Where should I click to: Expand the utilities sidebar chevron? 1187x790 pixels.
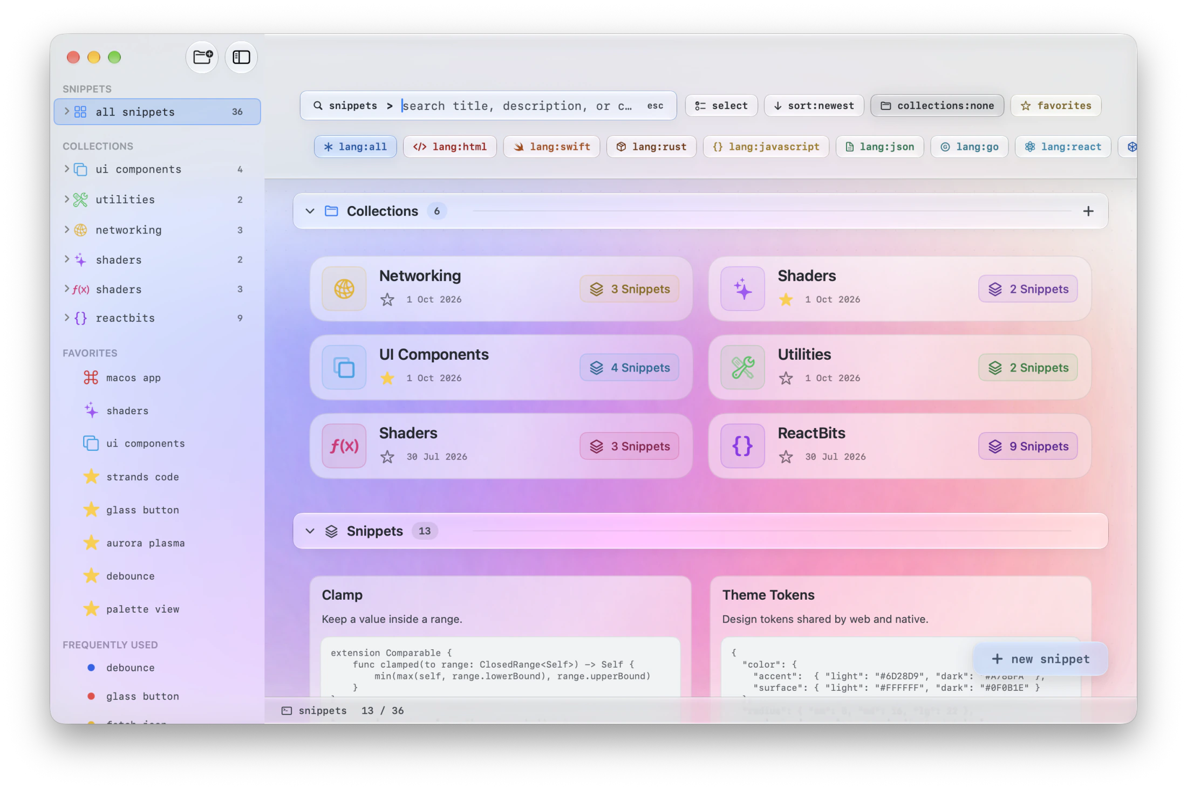67,199
